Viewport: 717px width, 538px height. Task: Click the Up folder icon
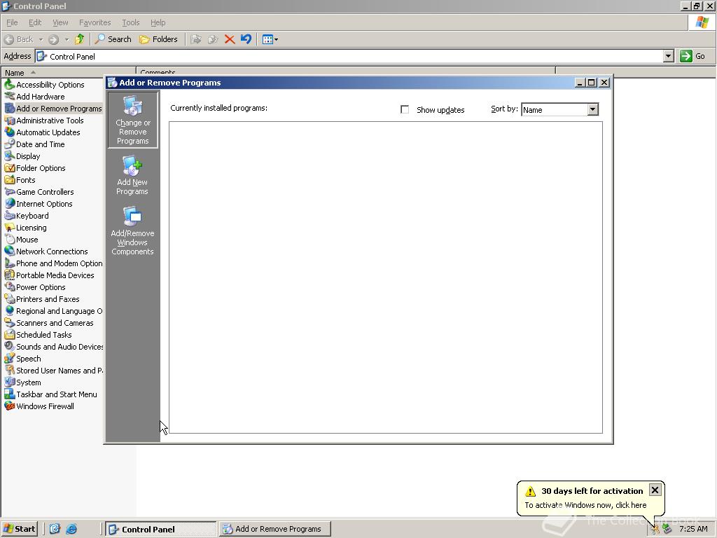click(80, 39)
